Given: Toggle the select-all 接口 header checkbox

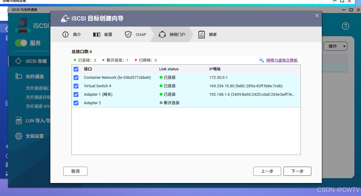Looking at the screenshot, I should pyautogui.click(x=76, y=69).
